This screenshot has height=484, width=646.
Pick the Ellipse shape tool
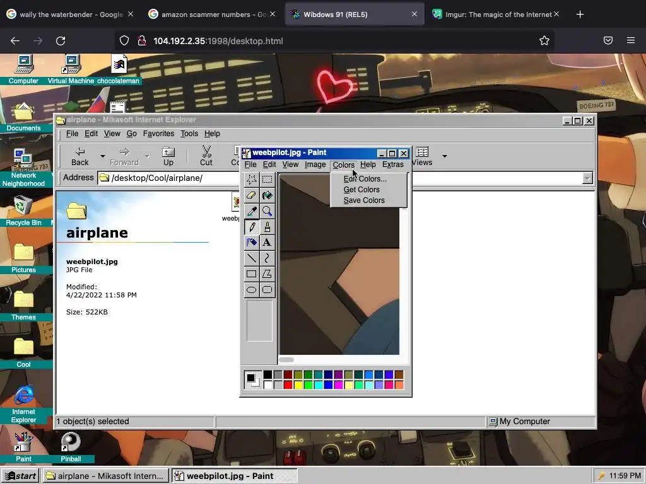tap(251, 290)
